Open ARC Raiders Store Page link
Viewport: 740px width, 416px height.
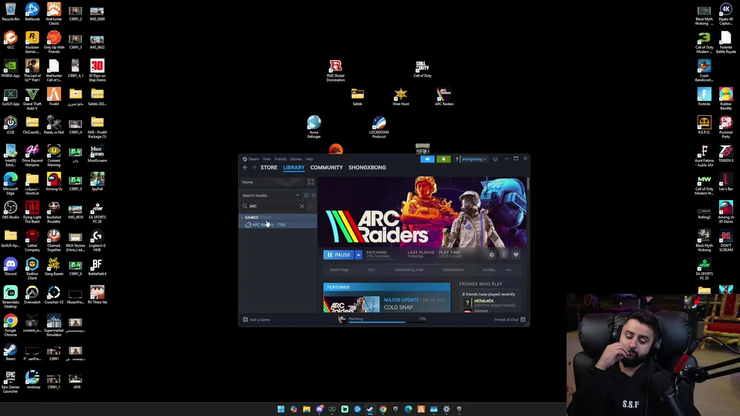click(339, 270)
